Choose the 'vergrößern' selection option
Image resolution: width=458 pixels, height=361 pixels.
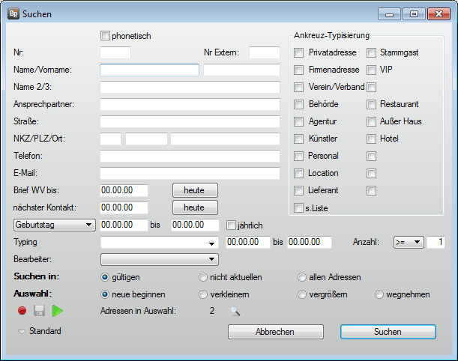click(302, 294)
